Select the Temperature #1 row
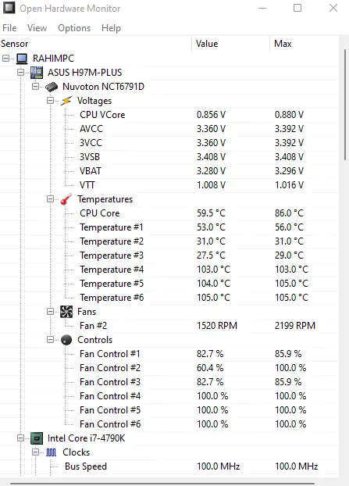The height and width of the screenshot is (486, 349). coord(169,227)
